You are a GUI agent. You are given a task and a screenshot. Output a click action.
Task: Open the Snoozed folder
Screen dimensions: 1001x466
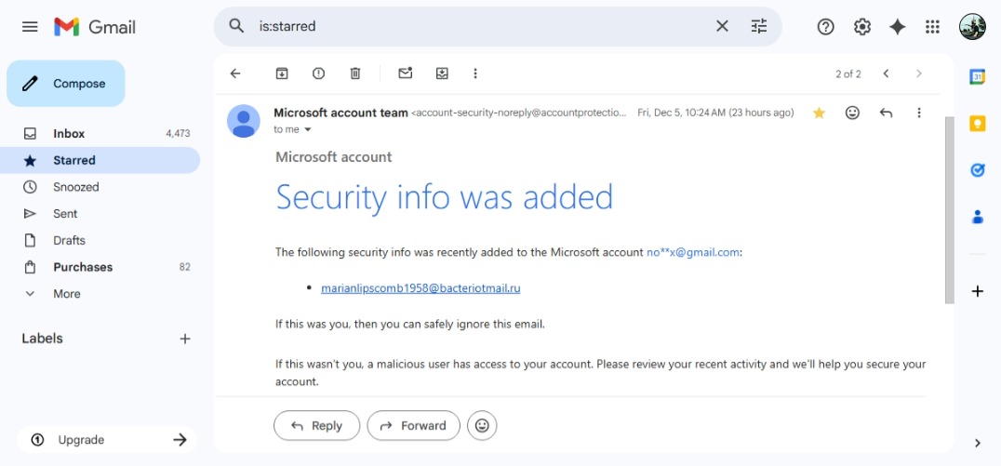pos(100,187)
